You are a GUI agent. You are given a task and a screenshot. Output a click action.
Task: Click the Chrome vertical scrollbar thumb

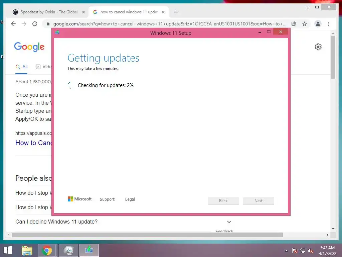point(333,57)
